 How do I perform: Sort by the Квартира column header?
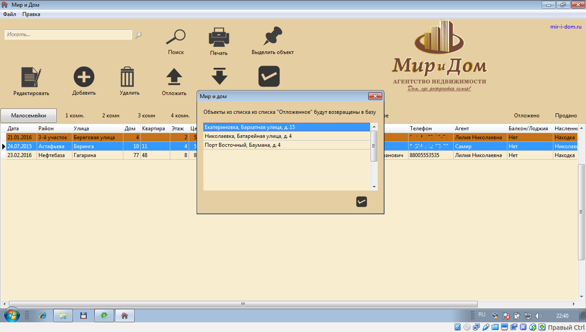point(155,129)
